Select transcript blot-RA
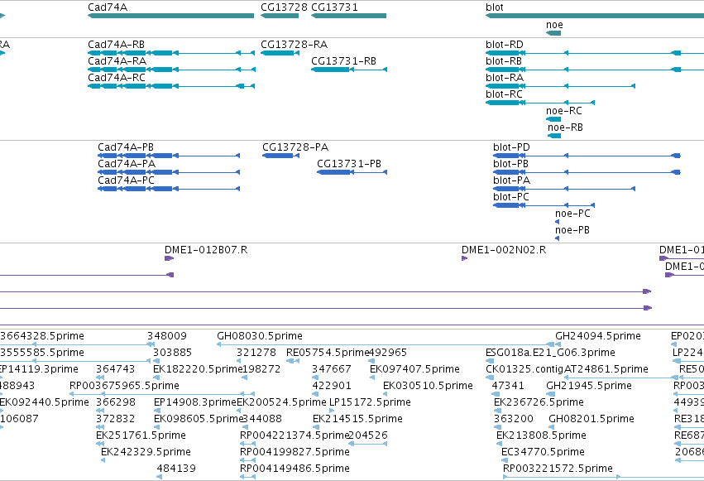Image resolution: width=704 pixels, height=481 pixels. tap(505, 78)
